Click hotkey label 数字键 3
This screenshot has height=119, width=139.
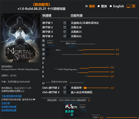click(x=48, y=32)
